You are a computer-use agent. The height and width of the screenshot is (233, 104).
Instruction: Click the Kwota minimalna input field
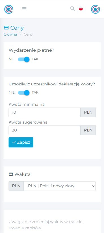click(45, 113)
